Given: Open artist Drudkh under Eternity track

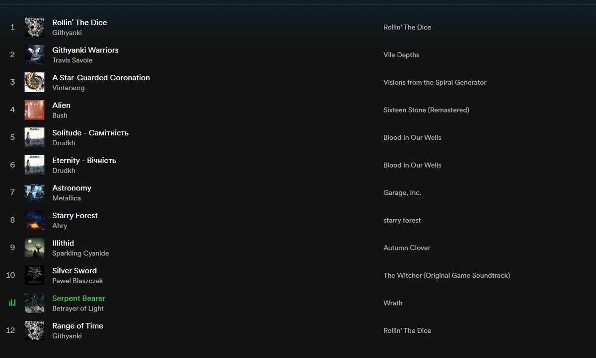Looking at the screenshot, I should coord(64,171).
